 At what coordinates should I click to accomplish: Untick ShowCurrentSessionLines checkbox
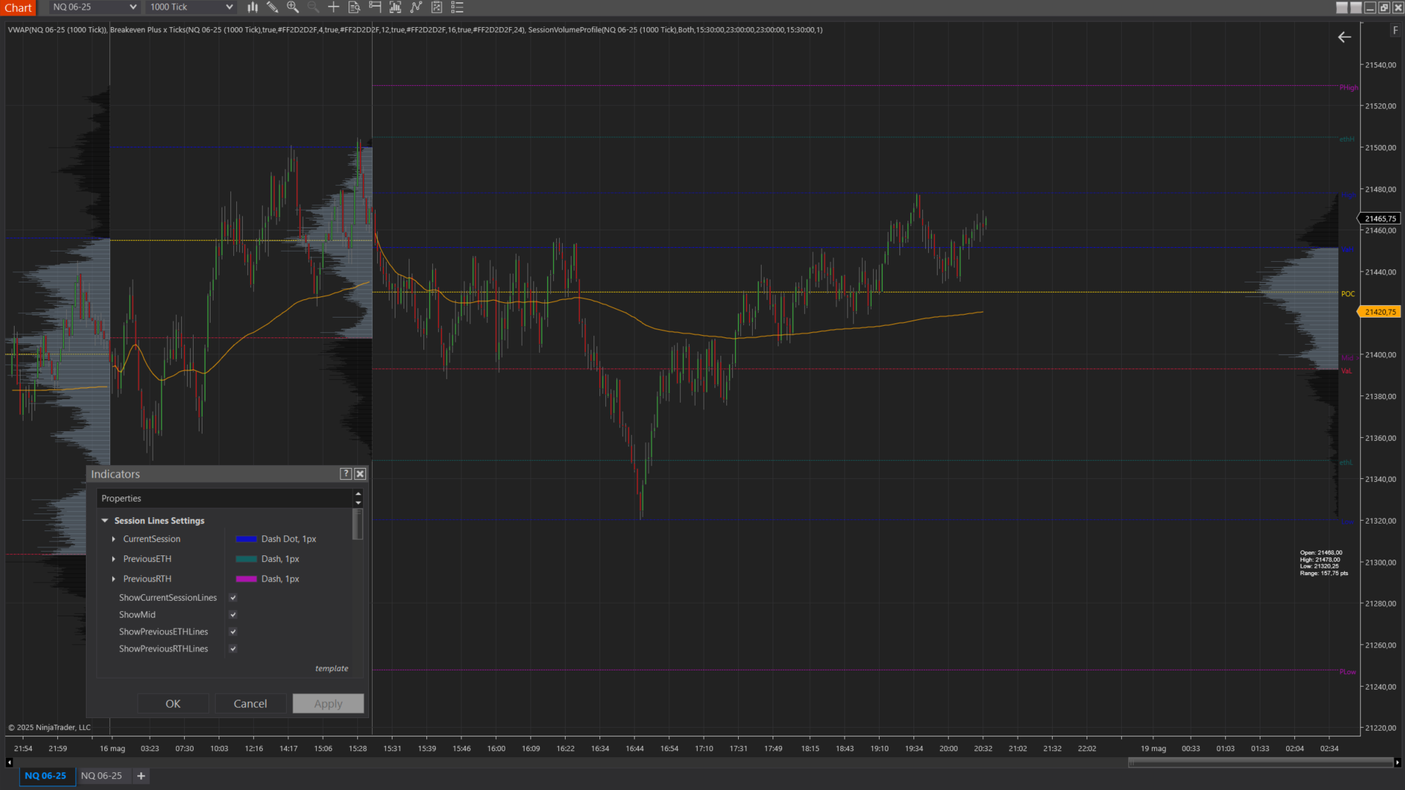tap(232, 597)
